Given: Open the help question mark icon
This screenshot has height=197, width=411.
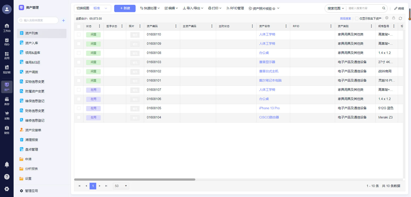Looking at the screenshot, I should click(7, 177).
